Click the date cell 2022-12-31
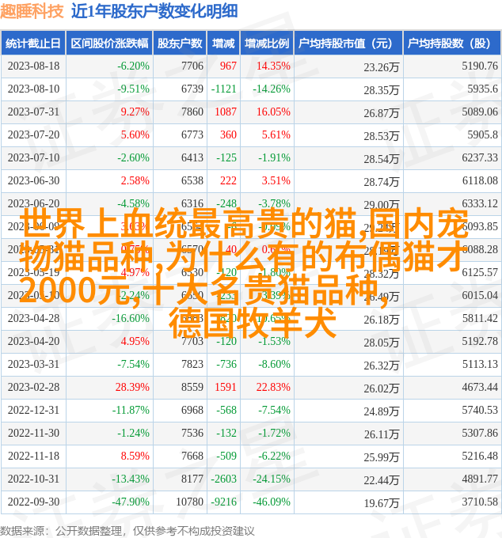The width and height of the screenshot is (502, 538). (33, 410)
